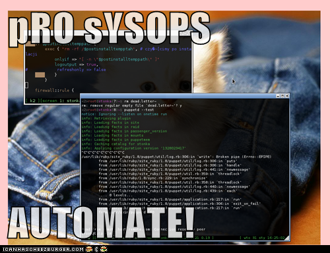Click the screen status line showing 'k2'
The width and height of the screenshot is (330, 253).
pos(52,101)
